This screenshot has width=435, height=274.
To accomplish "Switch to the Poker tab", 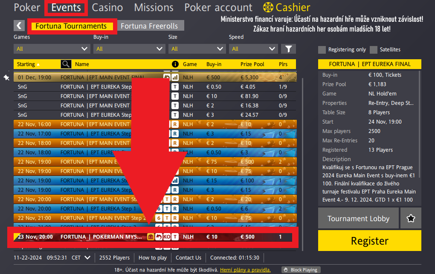I will (x=27, y=8).
